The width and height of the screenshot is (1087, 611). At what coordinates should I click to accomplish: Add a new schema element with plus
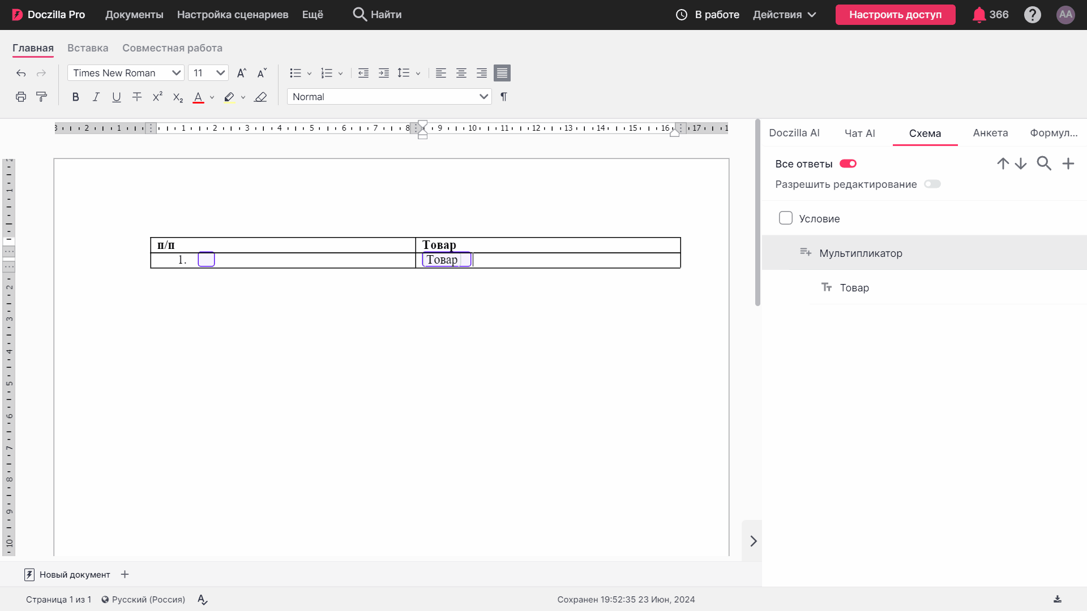click(x=1068, y=163)
